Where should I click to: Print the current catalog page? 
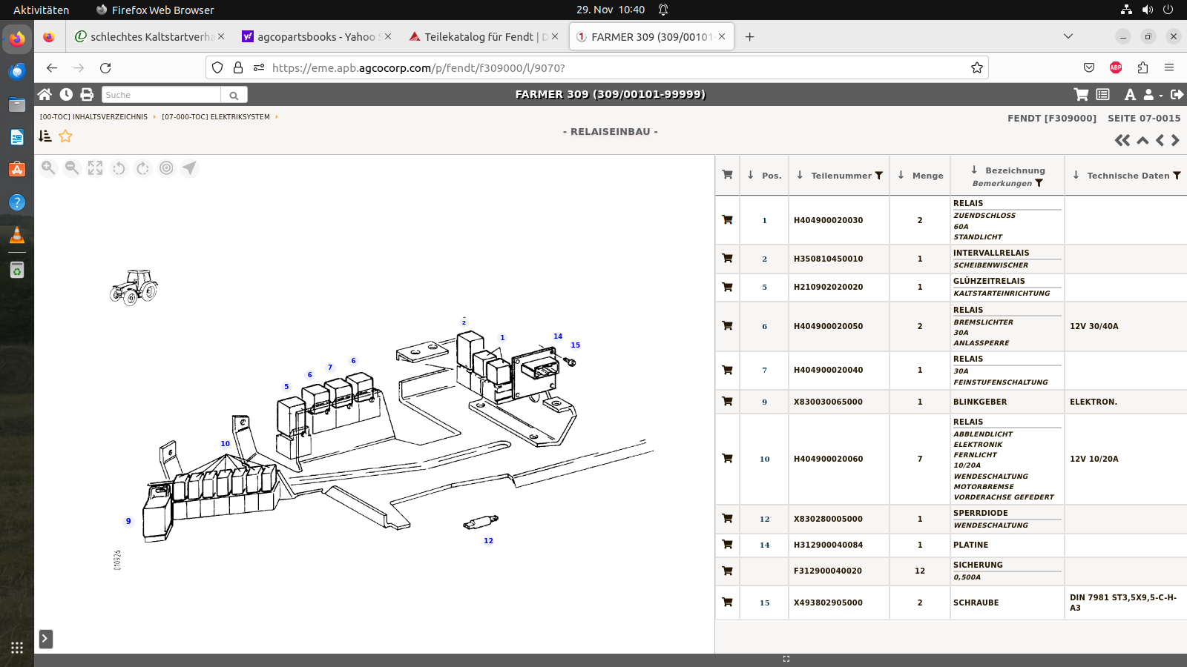click(x=87, y=94)
